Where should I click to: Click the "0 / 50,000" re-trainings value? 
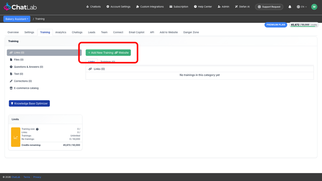75,139
